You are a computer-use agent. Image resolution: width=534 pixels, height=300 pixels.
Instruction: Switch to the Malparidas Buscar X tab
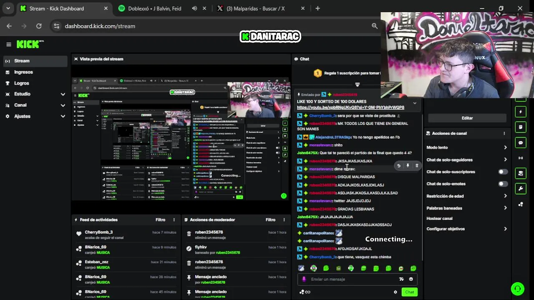pyautogui.click(x=262, y=8)
